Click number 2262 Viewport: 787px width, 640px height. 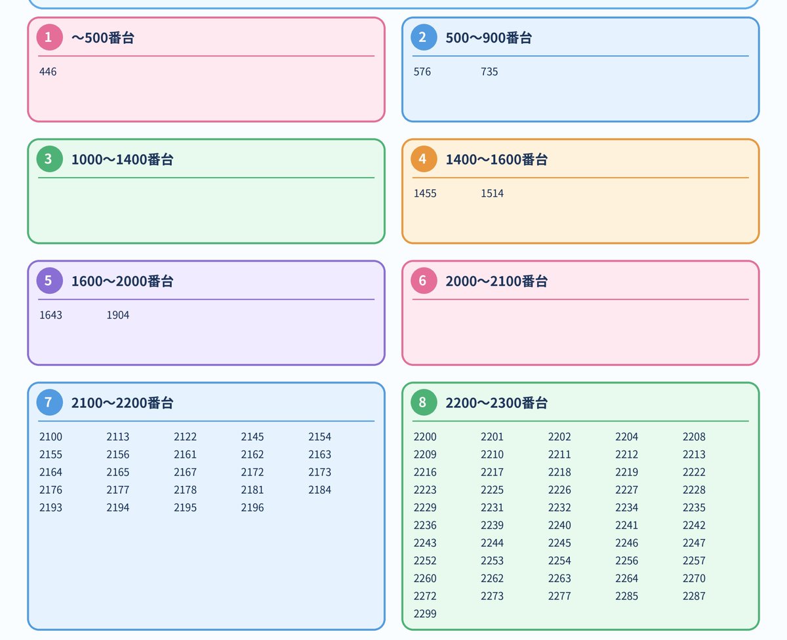click(492, 578)
